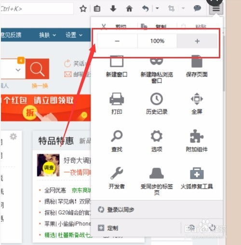
Task: Click the screenshot crop icon
Action: [171, 8]
